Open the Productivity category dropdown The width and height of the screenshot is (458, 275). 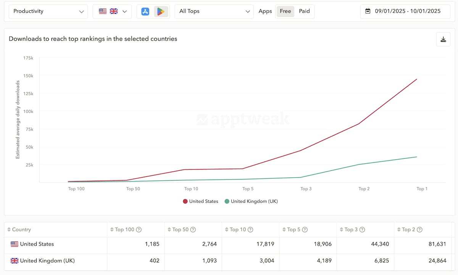pyautogui.click(x=48, y=11)
